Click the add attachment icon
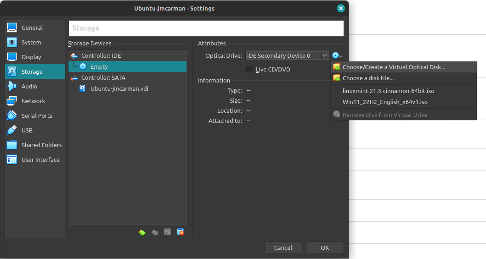The width and height of the screenshot is (486, 259). (x=167, y=232)
